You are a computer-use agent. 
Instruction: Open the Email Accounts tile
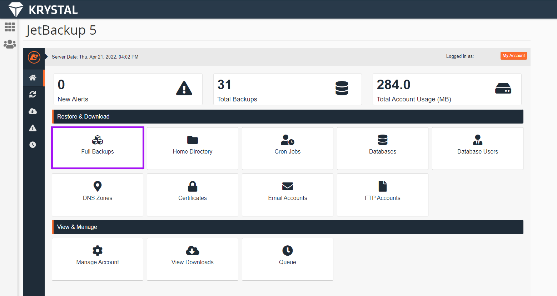(288, 195)
